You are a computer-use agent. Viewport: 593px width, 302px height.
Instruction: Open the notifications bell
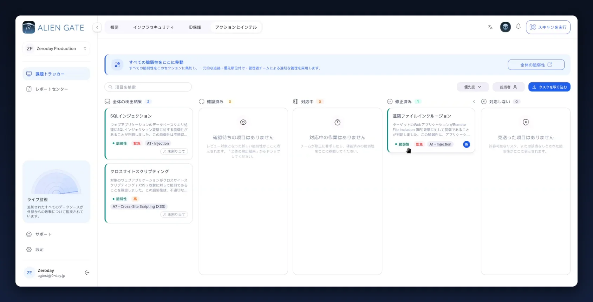(x=518, y=27)
